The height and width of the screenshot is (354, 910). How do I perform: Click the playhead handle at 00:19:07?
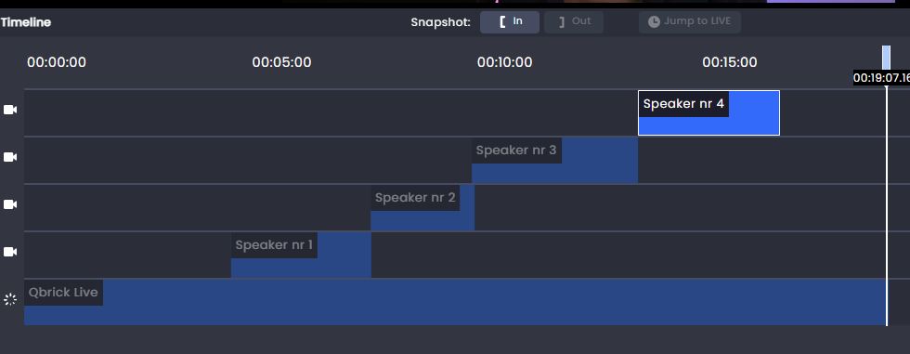tap(886, 58)
